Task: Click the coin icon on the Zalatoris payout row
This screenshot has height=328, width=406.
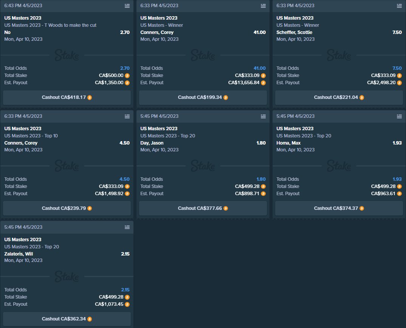Action: pos(128,304)
